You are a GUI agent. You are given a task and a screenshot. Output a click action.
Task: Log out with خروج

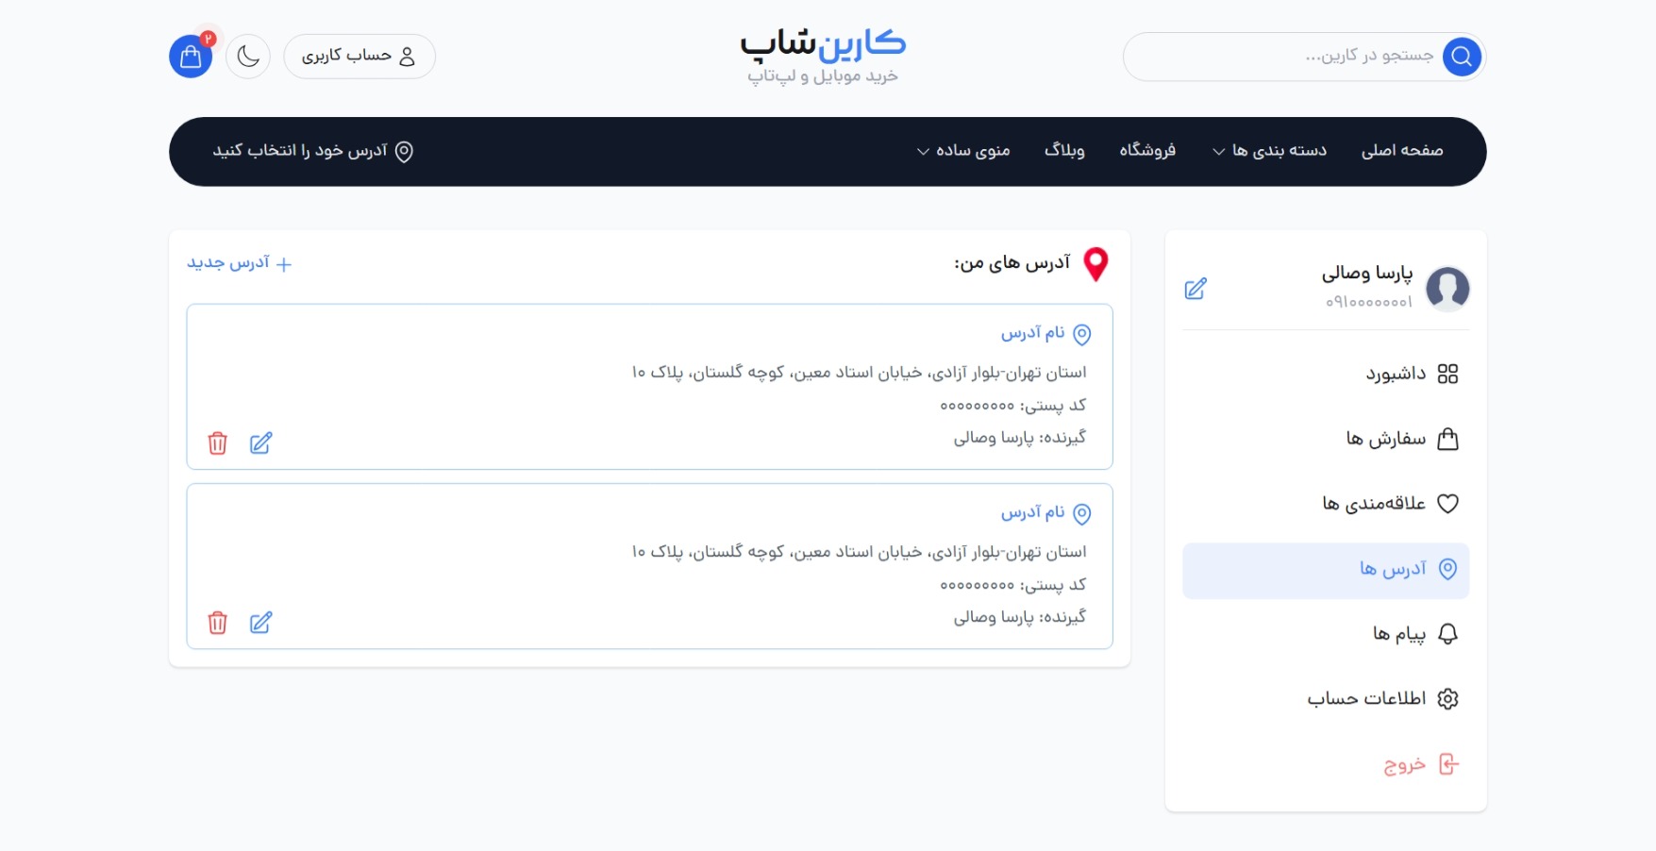(1326, 764)
